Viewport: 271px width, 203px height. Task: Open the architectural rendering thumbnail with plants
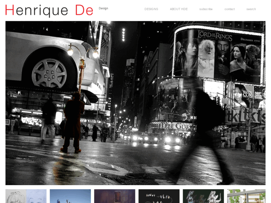pos(246,196)
